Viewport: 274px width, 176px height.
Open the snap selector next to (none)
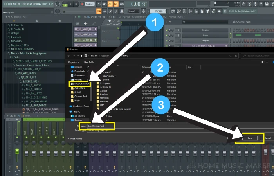click(x=134, y=11)
